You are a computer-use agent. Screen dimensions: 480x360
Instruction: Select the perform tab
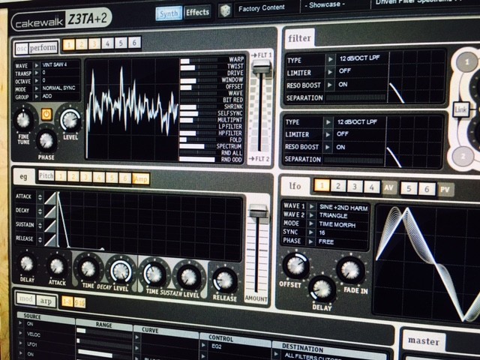click(x=43, y=48)
